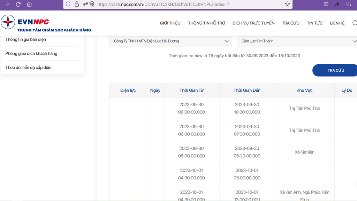Open the tracking protection shield icon
Viewport: 357px width, 201px height.
point(68,4)
